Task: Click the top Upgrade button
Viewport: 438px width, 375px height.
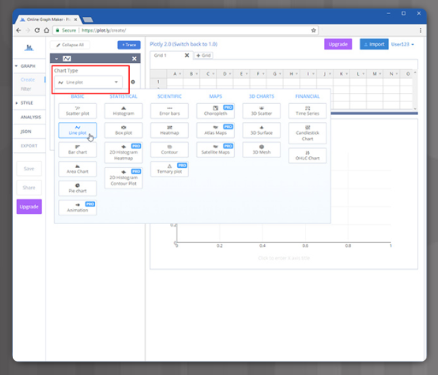Action: tap(338, 44)
